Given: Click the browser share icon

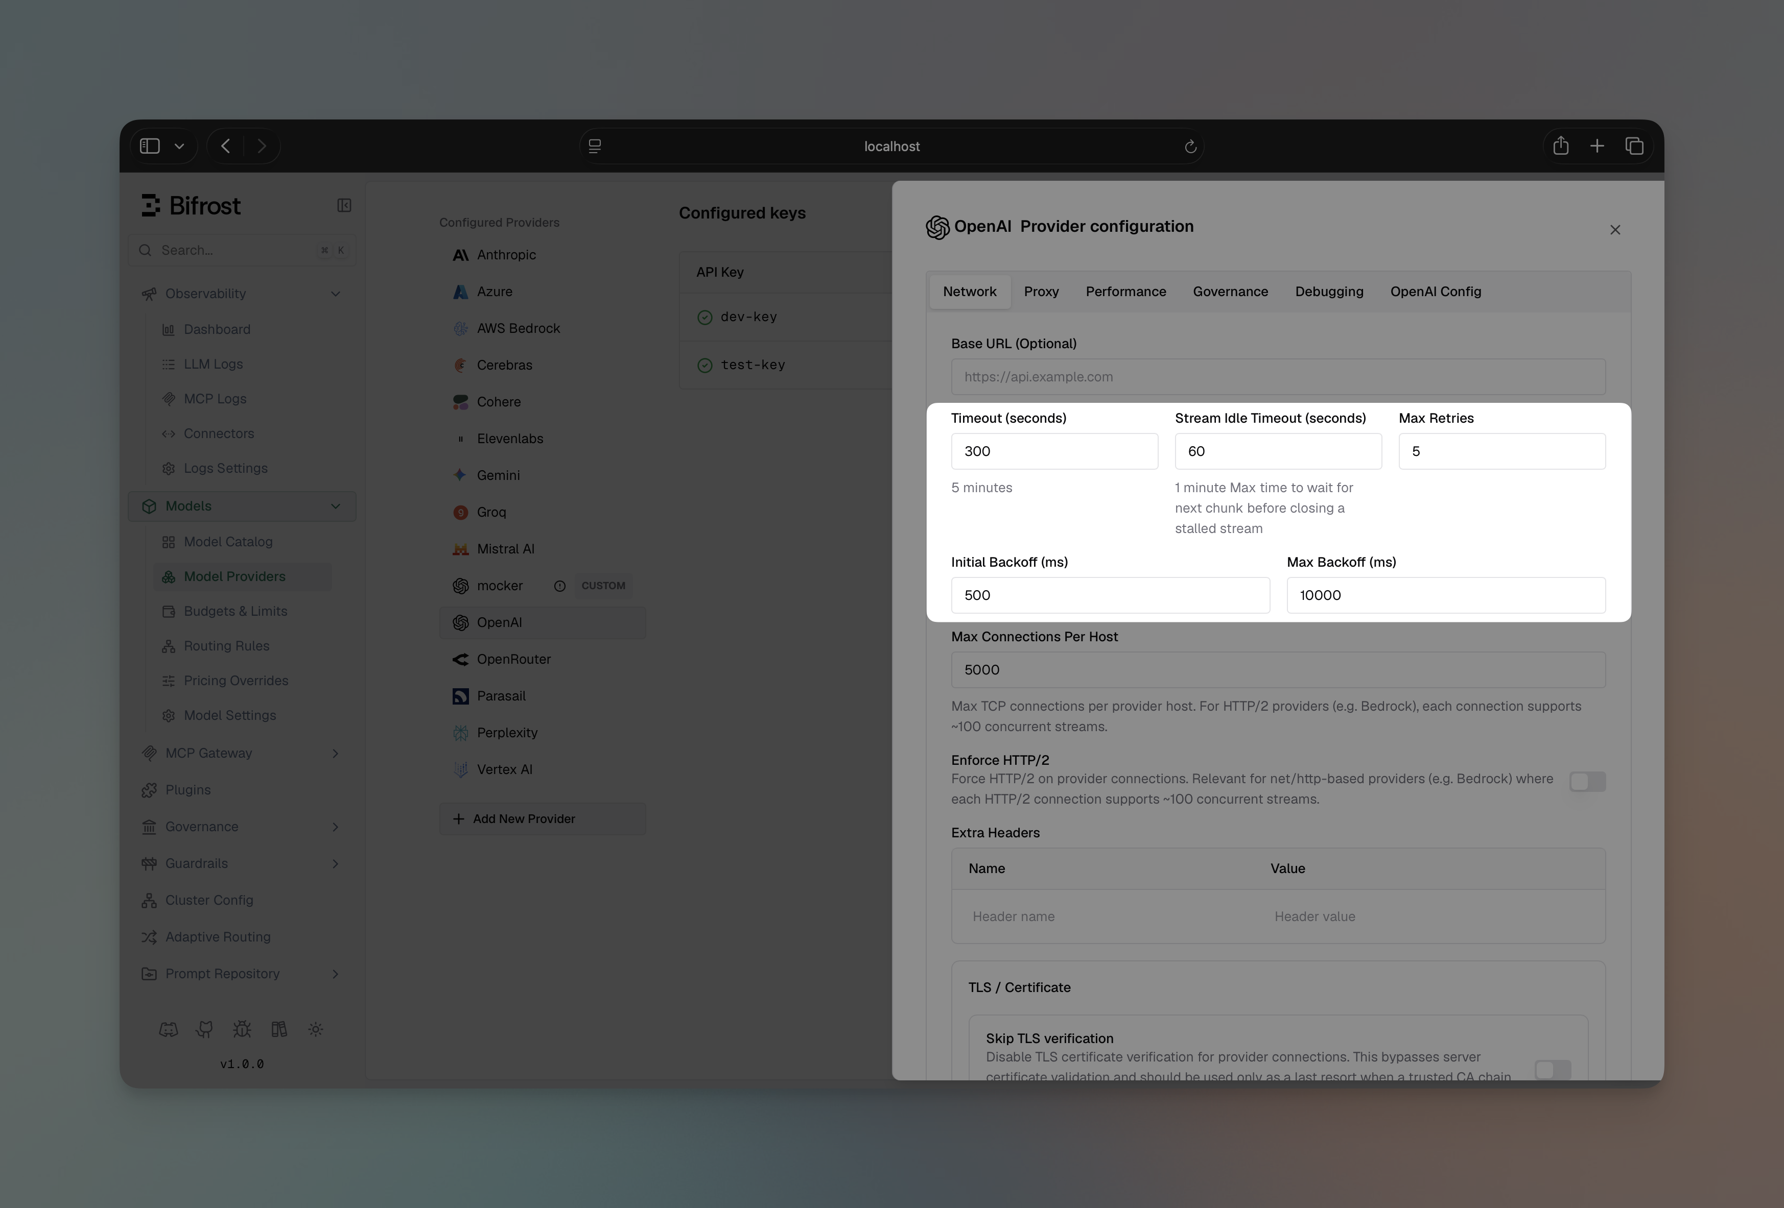Looking at the screenshot, I should 1561,146.
